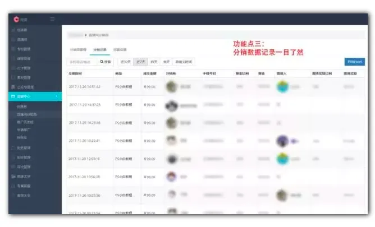Click the distributor avatar in the 14:51:42 row
Image resolution: width=375 pixels, height=227 pixels.
[171, 87]
